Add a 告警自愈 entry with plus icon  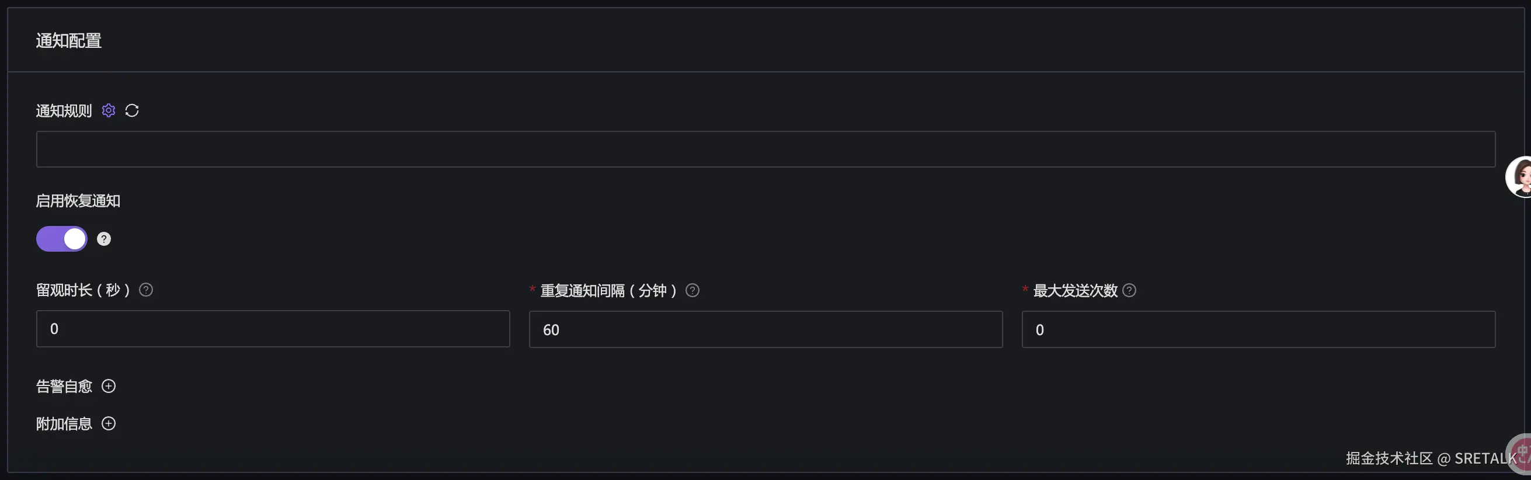(x=109, y=386)
